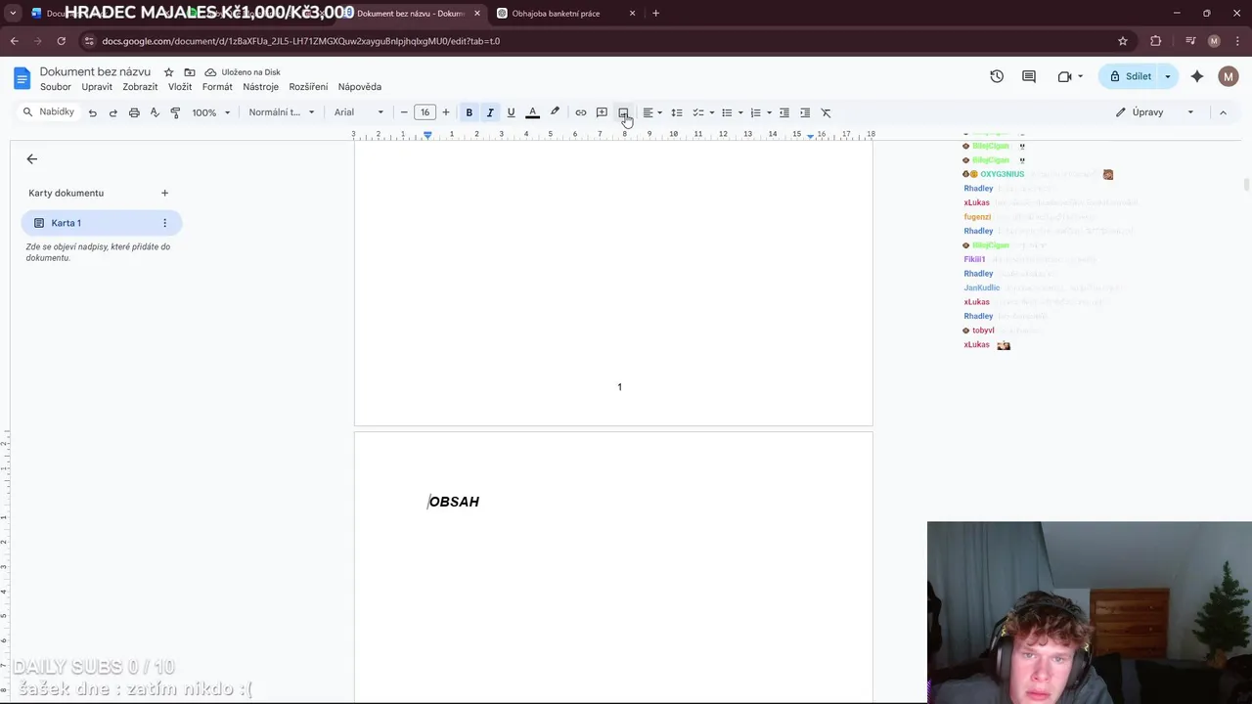The image size is (1252, 704).
Task: Open the Úpravy editing mode dropdown
Action: (1155, 112)
